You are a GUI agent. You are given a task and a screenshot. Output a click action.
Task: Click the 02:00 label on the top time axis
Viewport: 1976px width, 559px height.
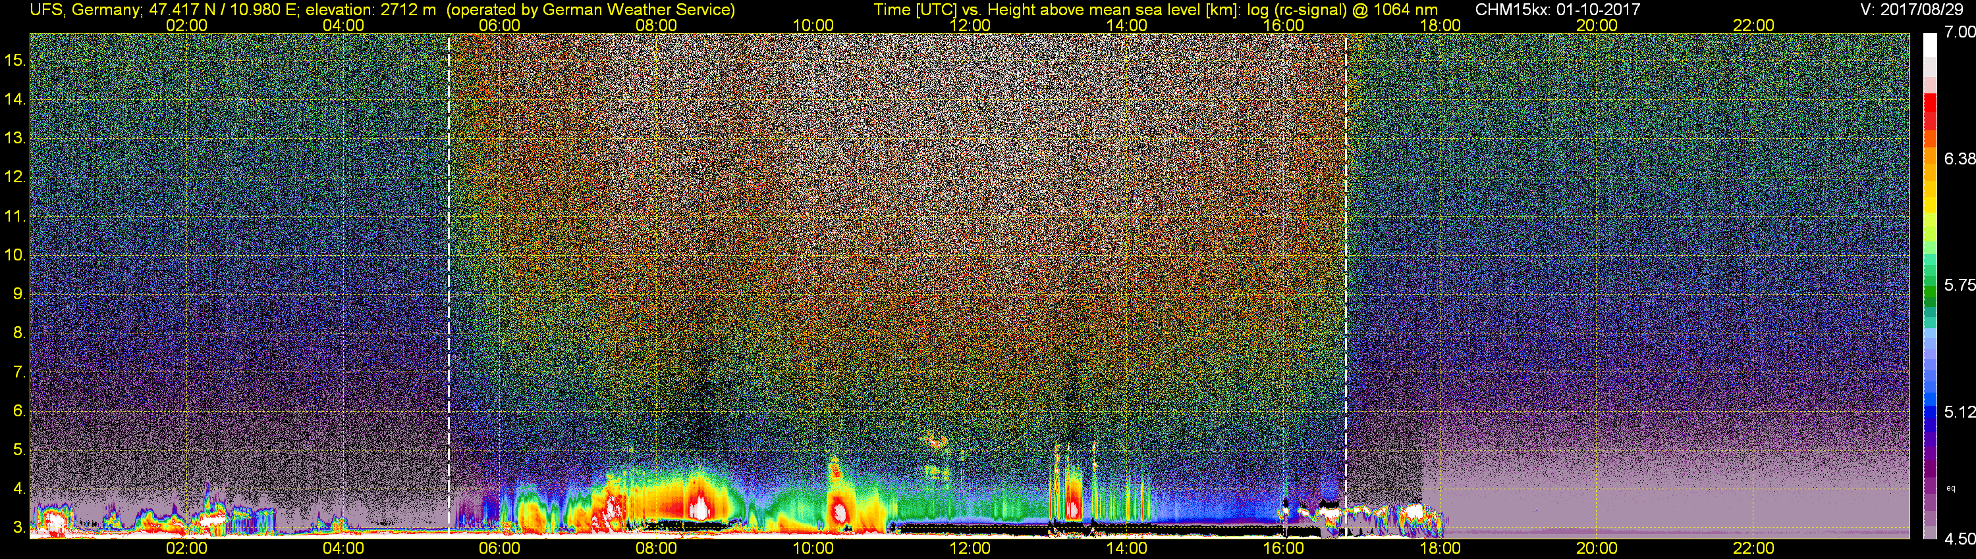186,25
